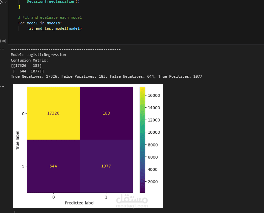Click the yellow 17326 cell in the plot
This screenshot has height=213, width=264.
click(53, 113)
